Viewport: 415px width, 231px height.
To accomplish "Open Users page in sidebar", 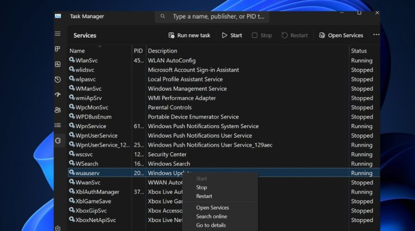I will coord(58,110).
